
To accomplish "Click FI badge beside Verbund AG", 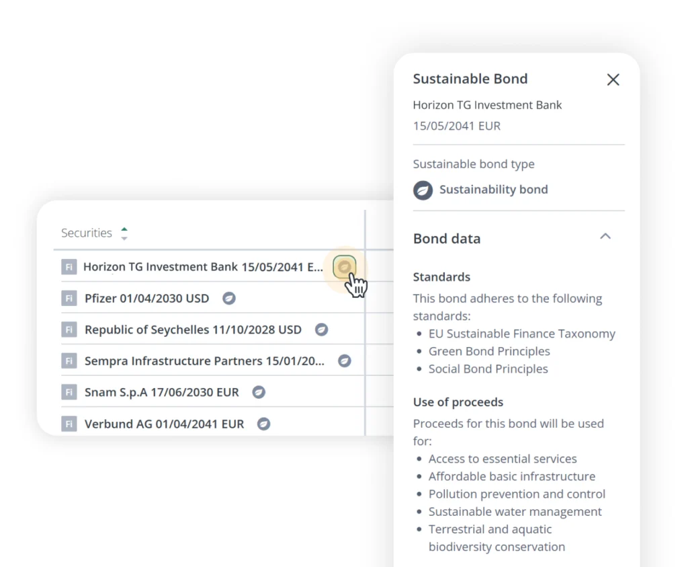I will [69, 424].
